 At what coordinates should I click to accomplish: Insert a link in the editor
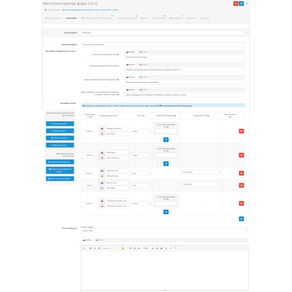(x=153, y=248)
